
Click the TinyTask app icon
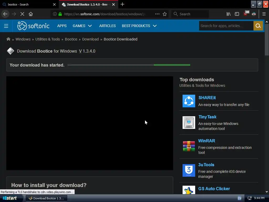pyautogui.click(x=189, y=123)
